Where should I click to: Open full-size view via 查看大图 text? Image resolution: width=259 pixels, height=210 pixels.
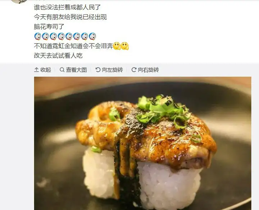(76, 70)
